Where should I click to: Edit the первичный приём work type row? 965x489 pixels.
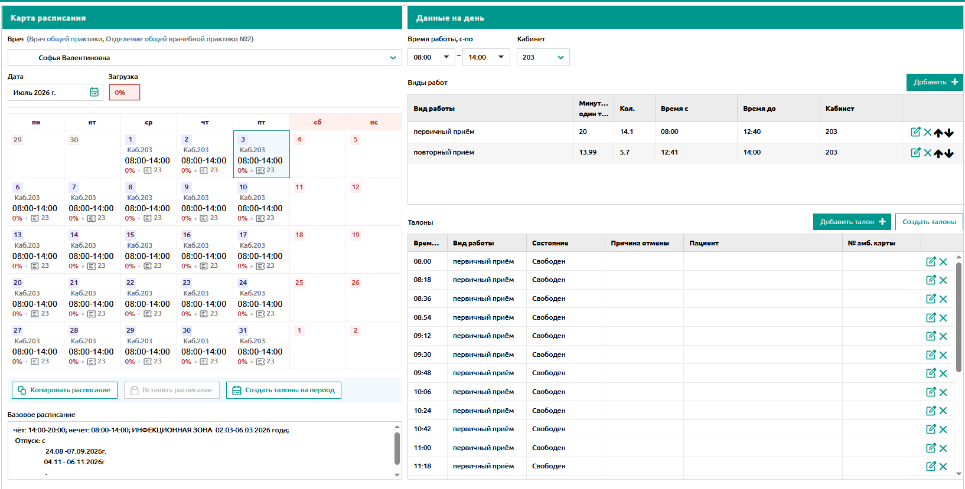[x=915, y=132]
